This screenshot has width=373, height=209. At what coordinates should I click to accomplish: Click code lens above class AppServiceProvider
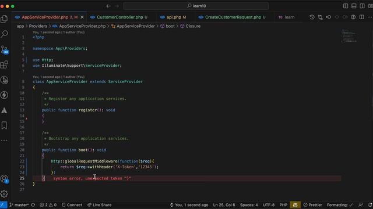tap(58, 77)
